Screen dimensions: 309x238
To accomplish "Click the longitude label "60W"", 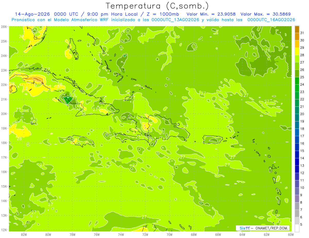I will [291, 234].
